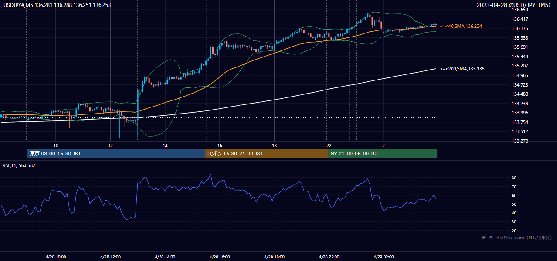This screenshot has width=557, height=261.
Task: Click the hour label 22 on chart axis
Action: [x=329, y=145]
